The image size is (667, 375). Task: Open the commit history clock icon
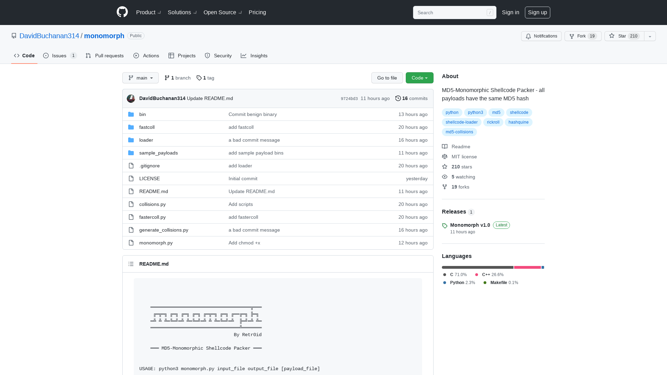pyautogui.click(x=398, y=98)
